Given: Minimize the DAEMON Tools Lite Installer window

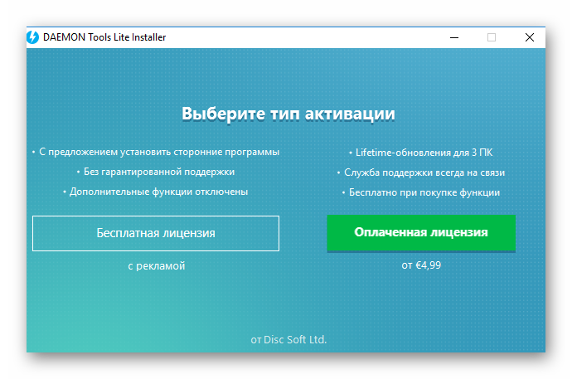Looking at the screenshot, I should (x=454, y=37).
